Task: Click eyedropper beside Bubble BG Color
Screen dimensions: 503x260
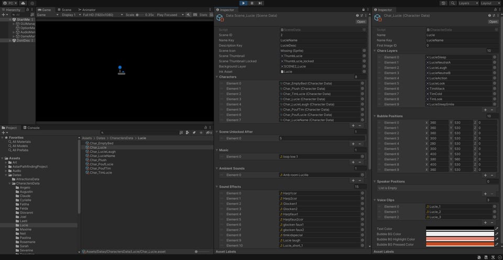Action: pyautogui.click(x=497, y=234)
